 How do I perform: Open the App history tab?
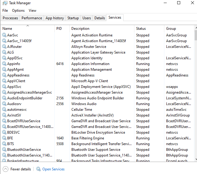click(x=55, y=18)
